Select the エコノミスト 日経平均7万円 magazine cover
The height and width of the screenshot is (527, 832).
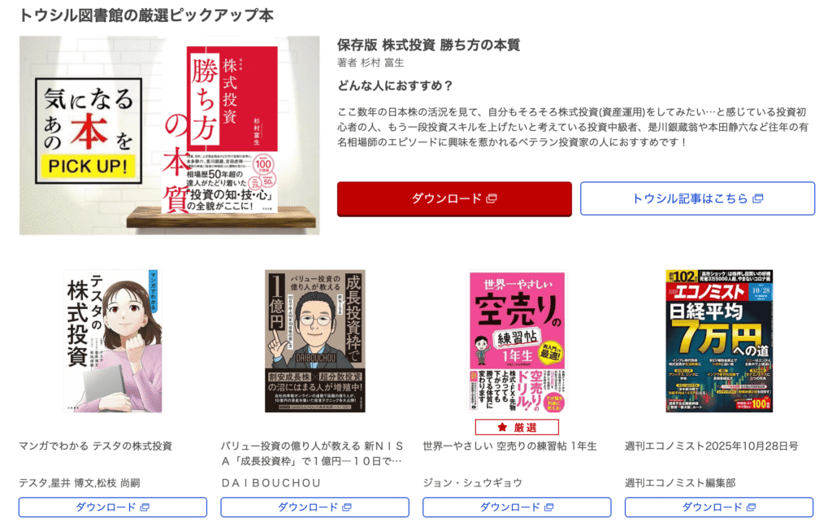point(719,341)
